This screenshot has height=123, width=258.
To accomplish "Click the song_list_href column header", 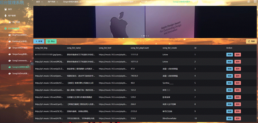I will [105, 48].
